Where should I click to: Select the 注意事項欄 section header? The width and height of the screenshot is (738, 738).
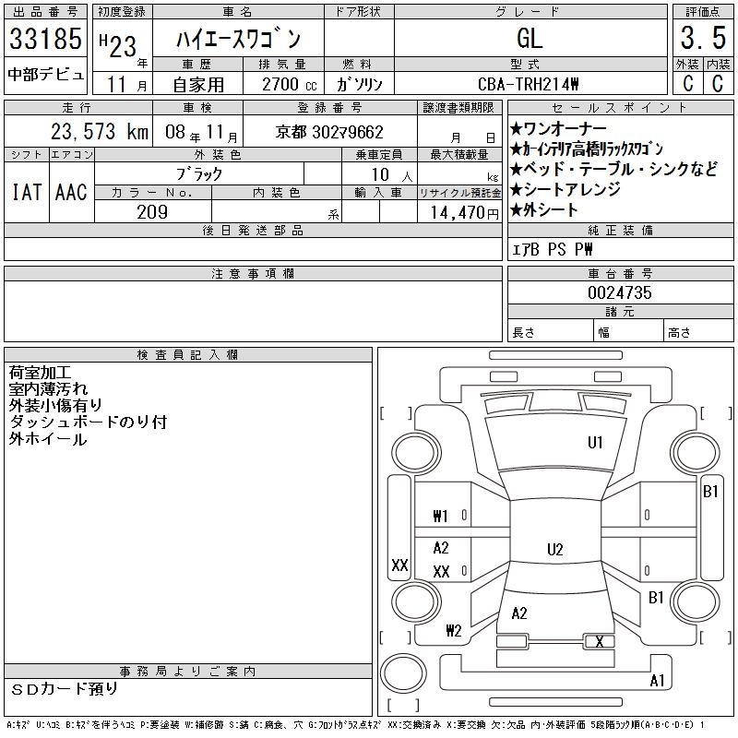click(x=253, y=274)
